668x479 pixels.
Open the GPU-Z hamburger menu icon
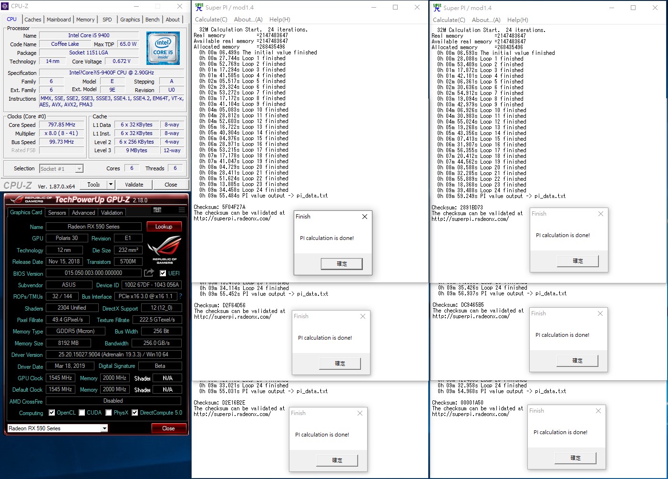coord(182,210)
